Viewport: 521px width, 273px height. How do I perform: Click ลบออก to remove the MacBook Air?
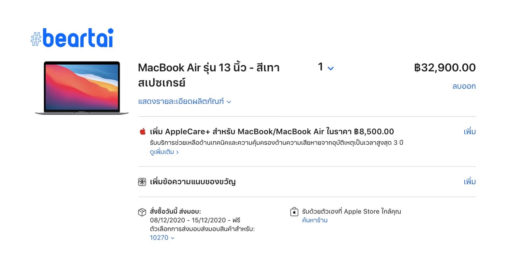[x=464, y=86]
